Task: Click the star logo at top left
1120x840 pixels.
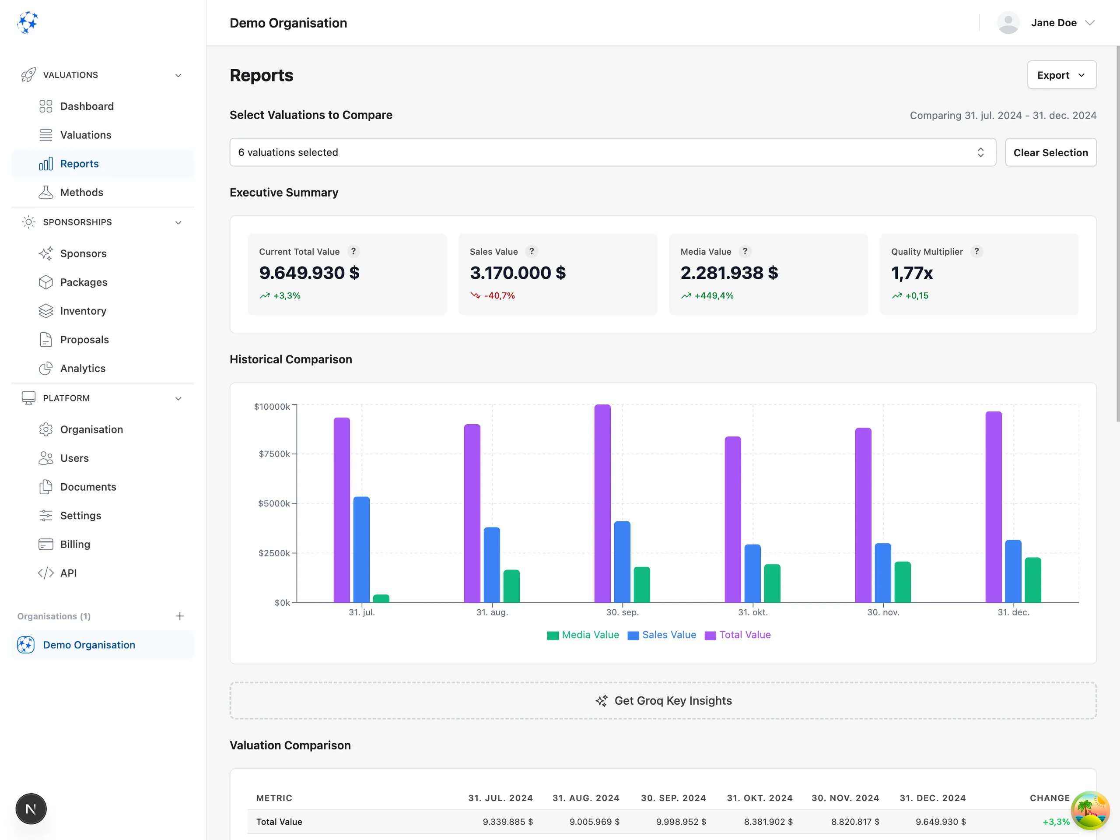Action: (27, 23)
